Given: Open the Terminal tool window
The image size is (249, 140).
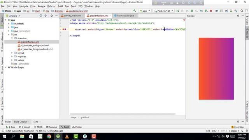Looking at the screenshot, I should pos(52,127).
